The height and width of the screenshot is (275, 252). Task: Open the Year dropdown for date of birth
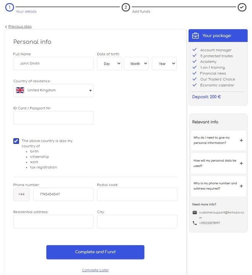164,64
